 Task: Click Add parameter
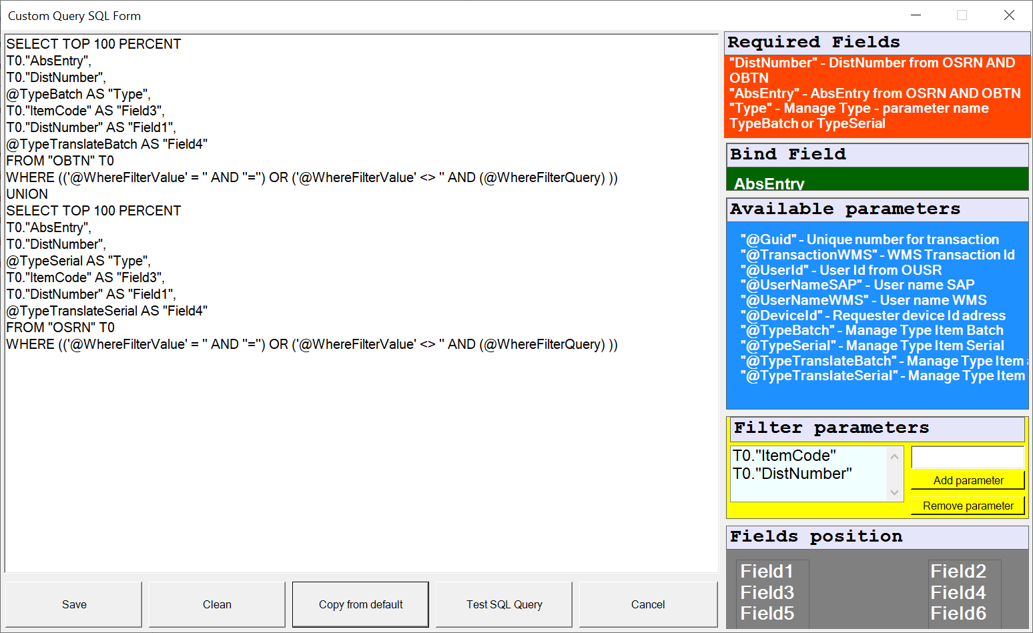pos(968,480)
